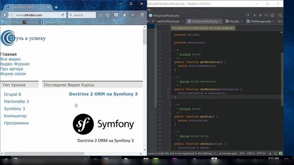Close the FileUploadModel.php editor tab
This screenshot has width=294, height=165.
pyautogui.click(x=220, y=22)
